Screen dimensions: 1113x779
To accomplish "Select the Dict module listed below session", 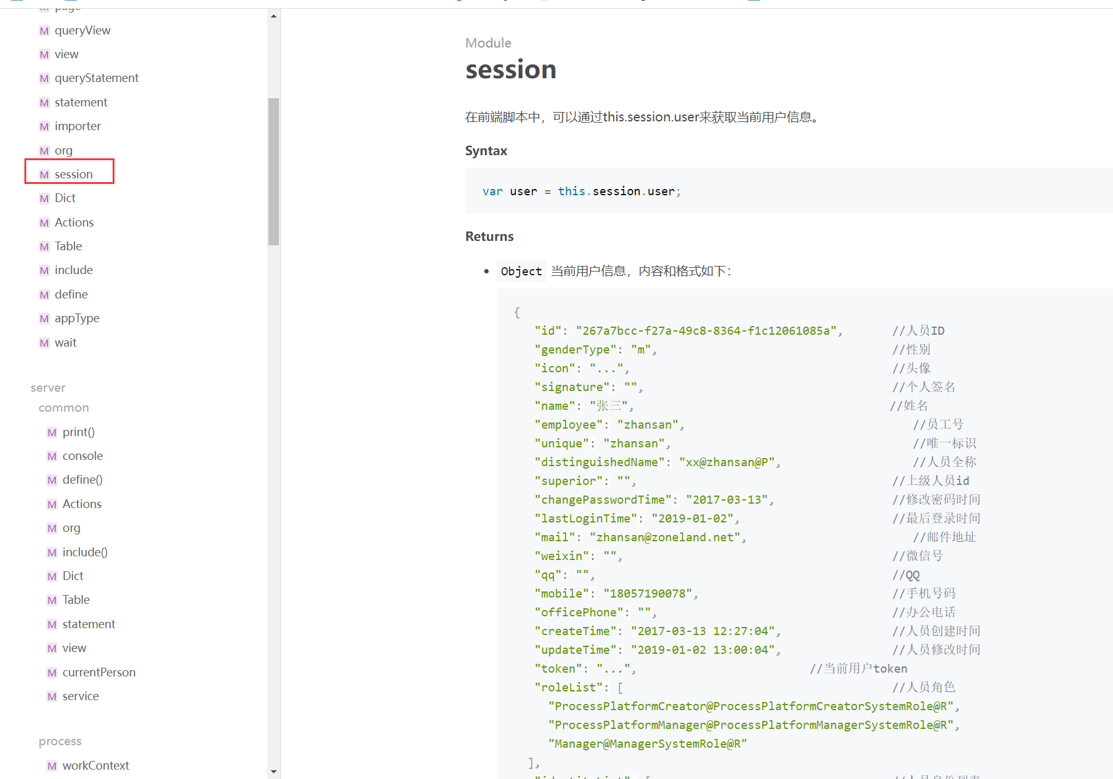I will click(65, 198).
